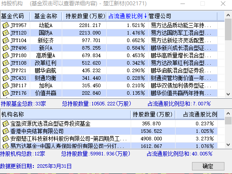232x174 pixels.
Task: Select the JPP721 鹏华启航 row
Action: [x=109, y=70]
